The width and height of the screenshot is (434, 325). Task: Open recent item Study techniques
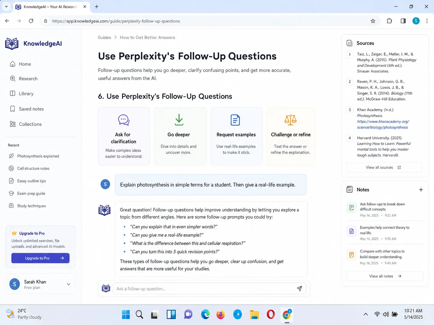27,206
